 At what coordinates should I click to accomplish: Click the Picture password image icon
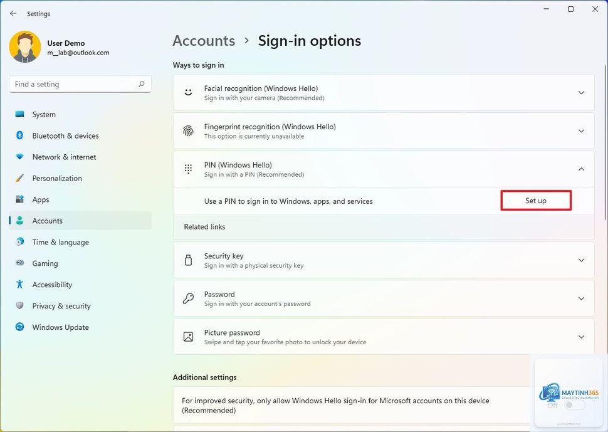(189, 337)
